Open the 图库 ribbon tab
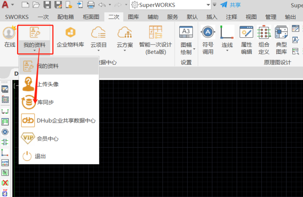303x197 pixels. (133, 17)
